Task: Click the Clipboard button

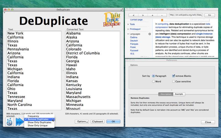Action: click(98, 121)
